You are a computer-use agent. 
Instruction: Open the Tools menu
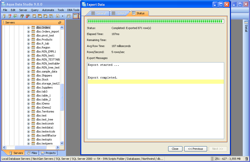coord(61,10)
